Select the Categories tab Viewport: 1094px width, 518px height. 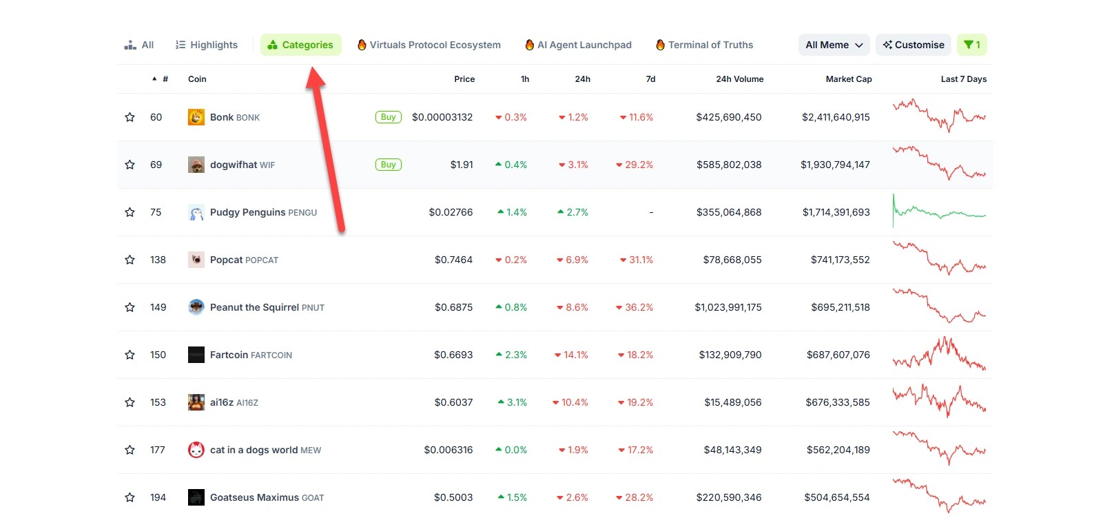tap(300, 45)
